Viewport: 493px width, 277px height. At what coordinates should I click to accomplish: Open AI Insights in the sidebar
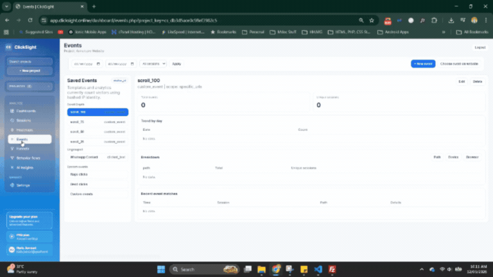(x=24, y=167)
